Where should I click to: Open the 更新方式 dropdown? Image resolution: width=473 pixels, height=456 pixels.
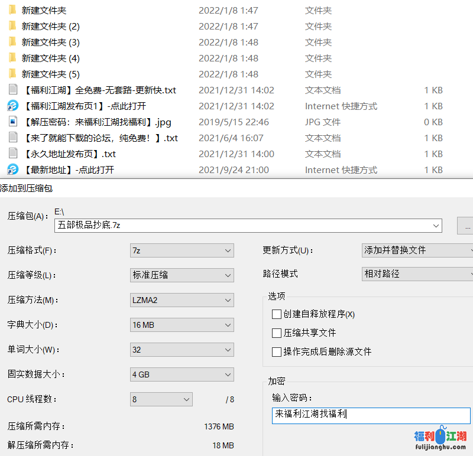tap(417, 250)
